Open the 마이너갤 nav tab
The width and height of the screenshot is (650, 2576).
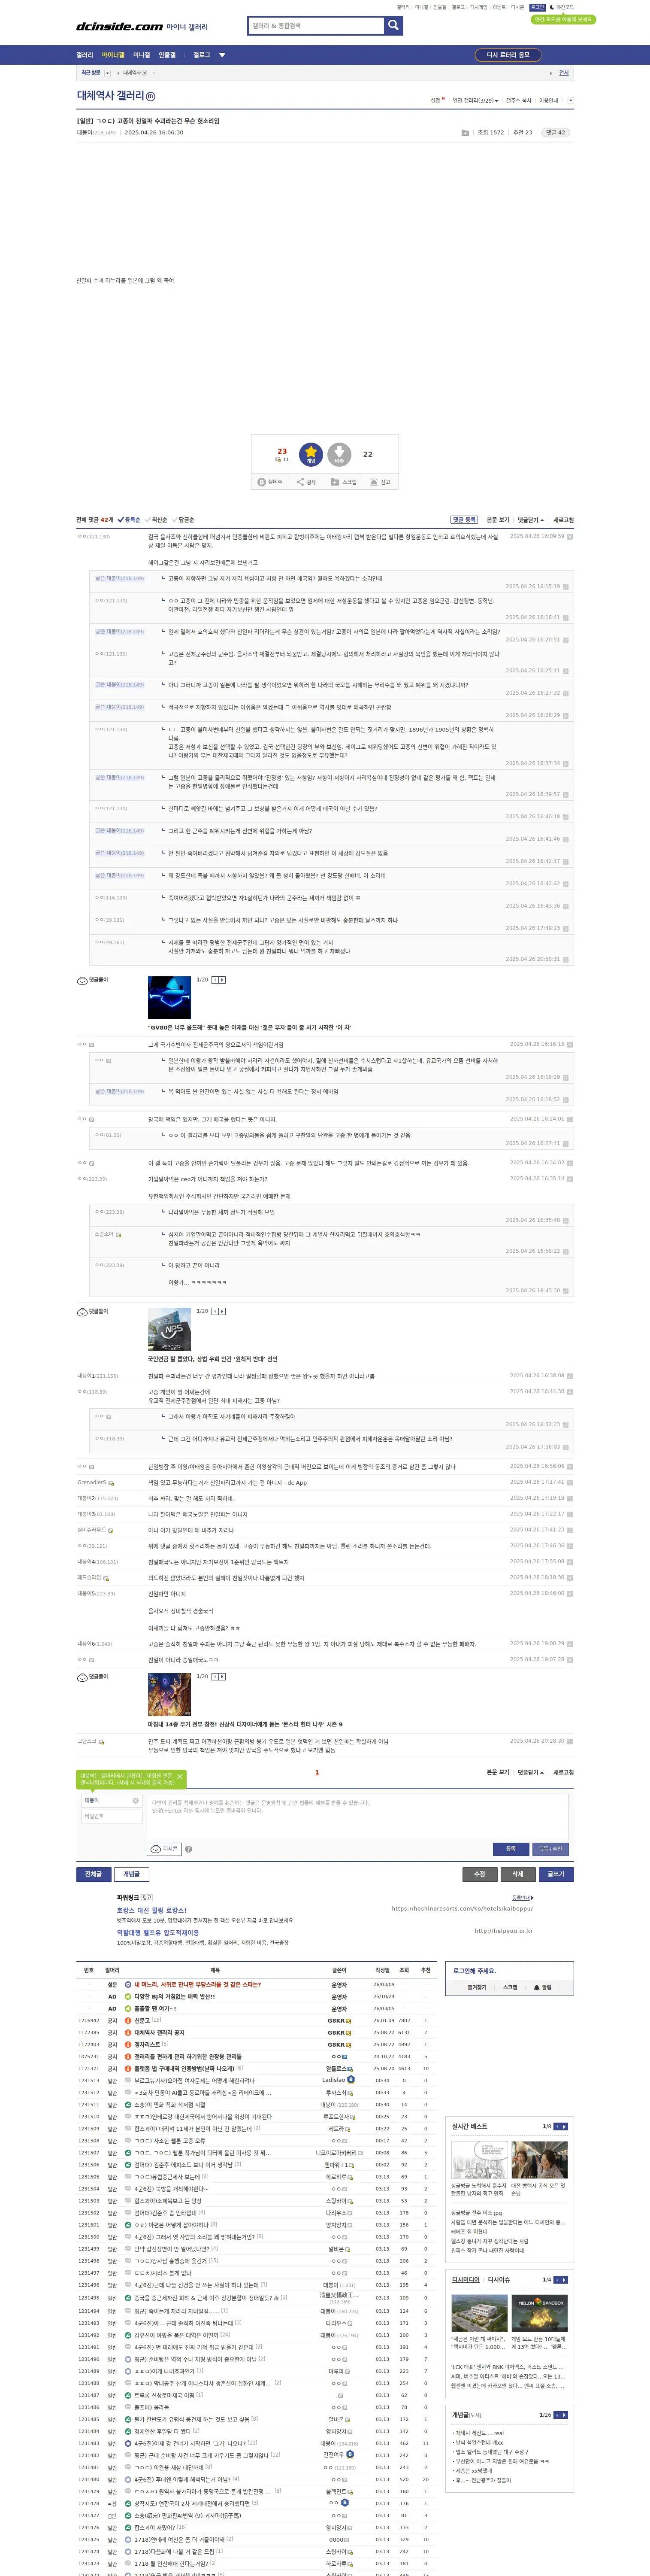[113, 55]
